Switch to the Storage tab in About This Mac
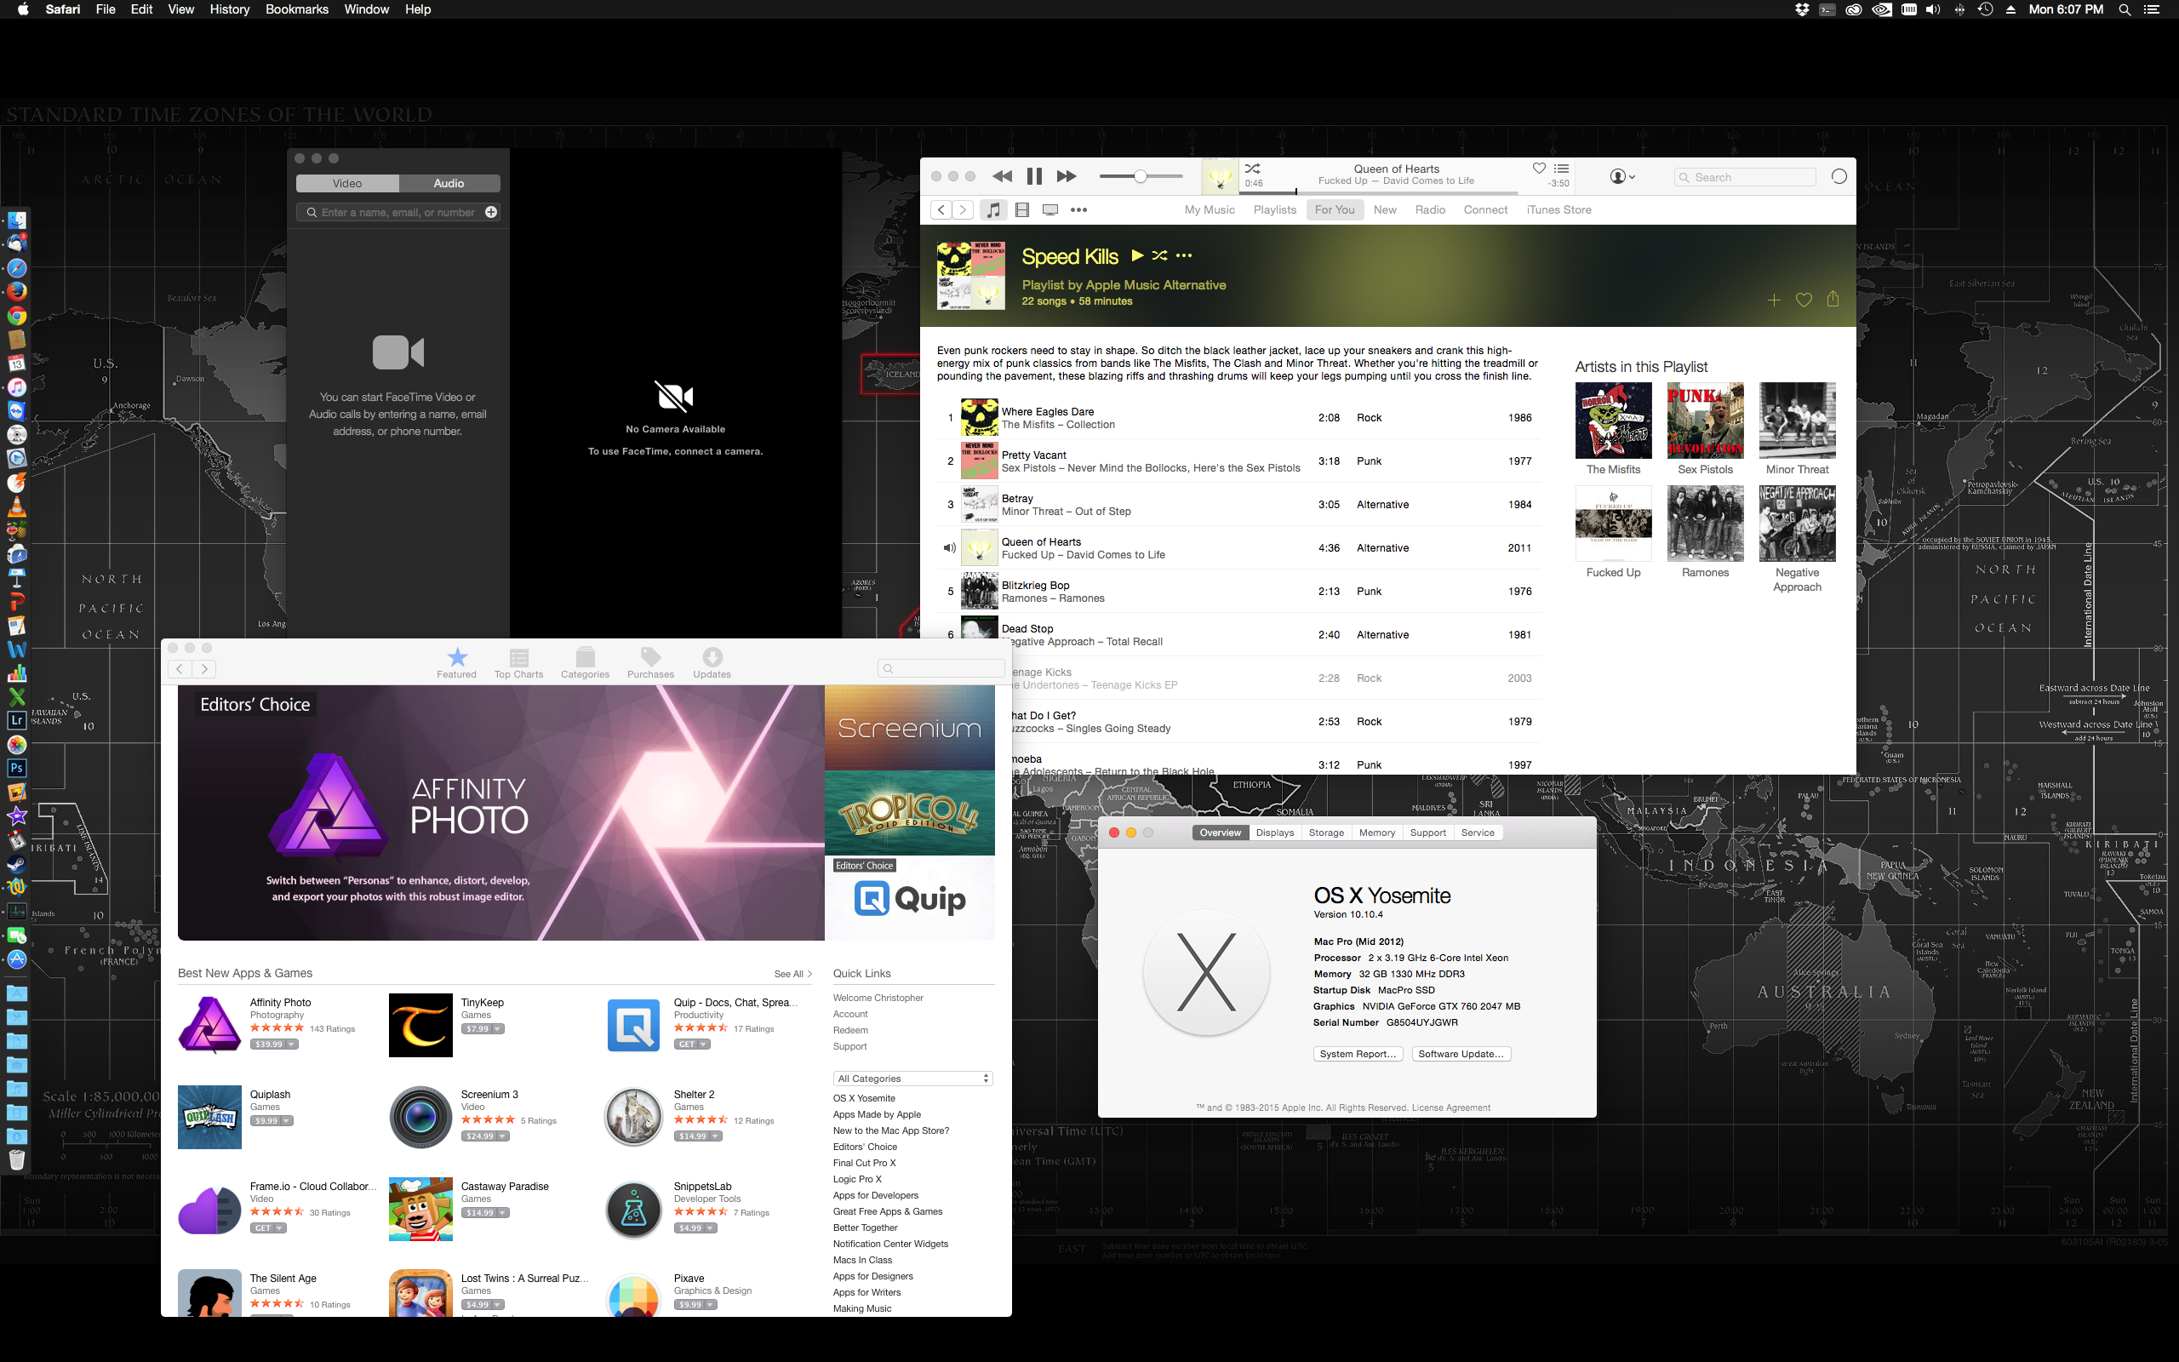The width and height of the screenshot is (2179, 1362). (1326, 833)
